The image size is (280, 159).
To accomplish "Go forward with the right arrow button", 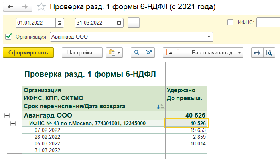I will pos(25,7).
